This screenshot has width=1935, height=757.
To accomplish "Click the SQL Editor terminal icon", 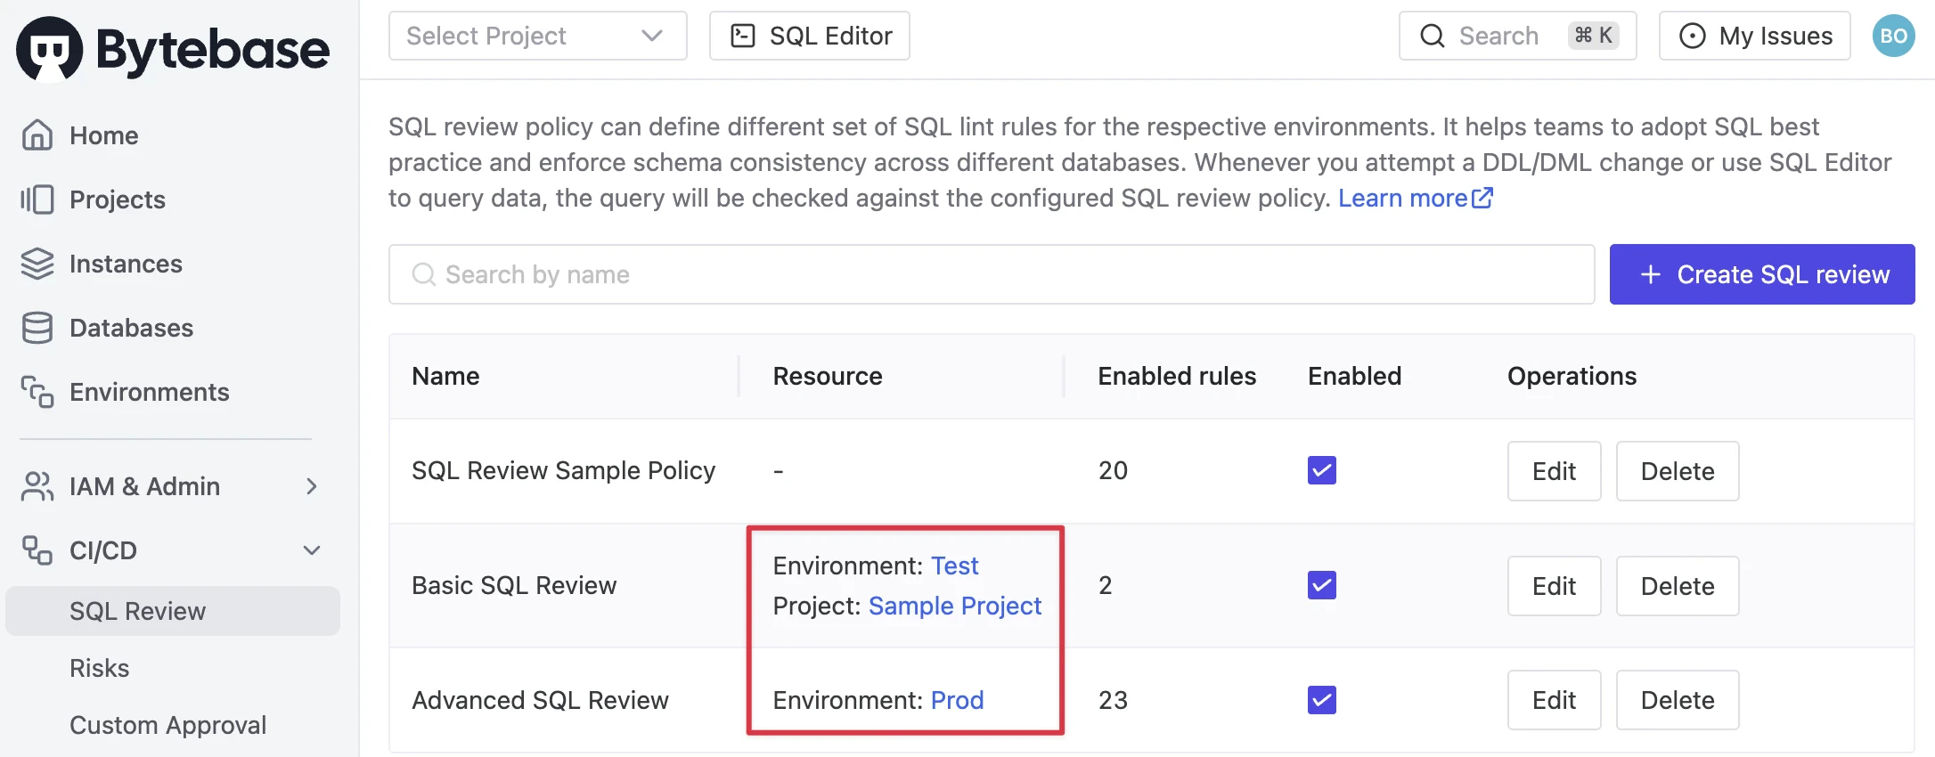I will tap(743, 36).
